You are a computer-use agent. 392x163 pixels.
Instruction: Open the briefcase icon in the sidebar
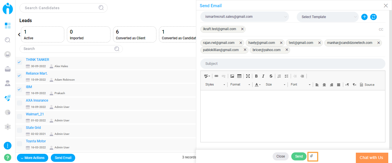pyautogui.click(x=8, y=69)
